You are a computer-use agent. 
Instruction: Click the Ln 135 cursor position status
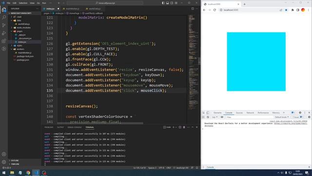click(139, 168)
